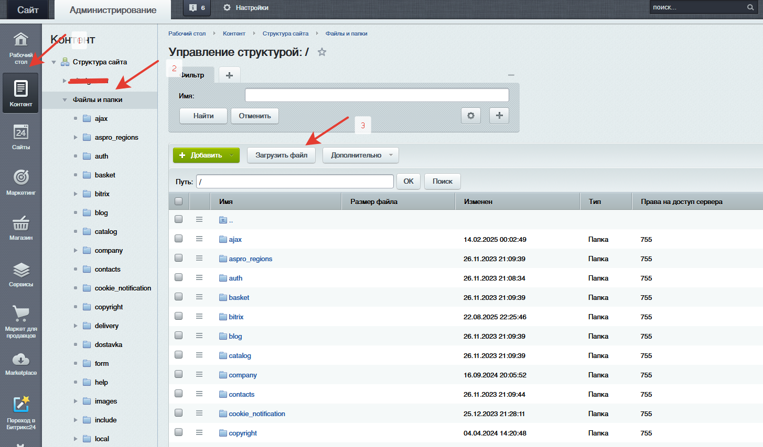763x447 pixels.
Task: Open the Дополнительно dropdown
Action: click(x=360, y=155)
